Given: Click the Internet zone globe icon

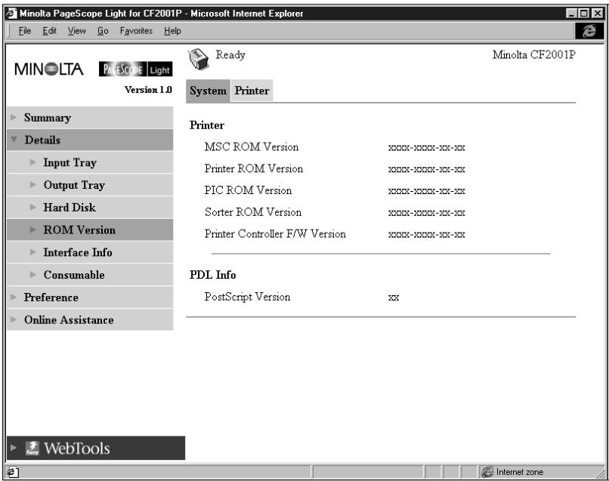Looking at the screenshot, I should coord(487,472).
